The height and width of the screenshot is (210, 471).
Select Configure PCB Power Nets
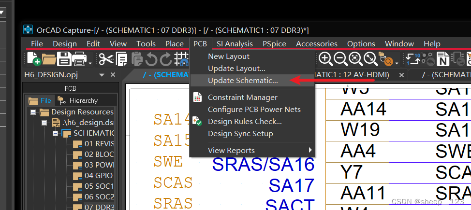pyautogui.click(x=252, y=110)
